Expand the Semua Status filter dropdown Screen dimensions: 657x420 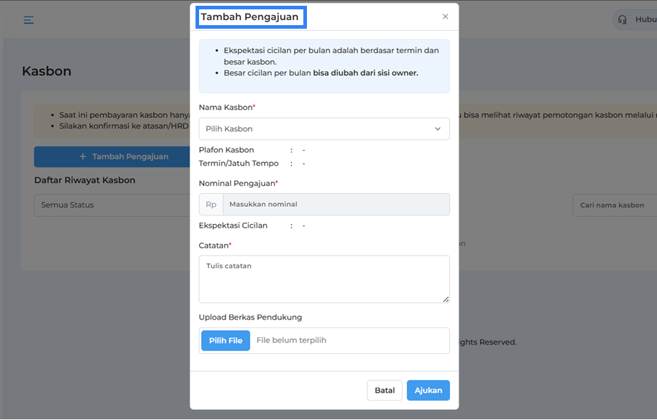[x=111, y=205]
